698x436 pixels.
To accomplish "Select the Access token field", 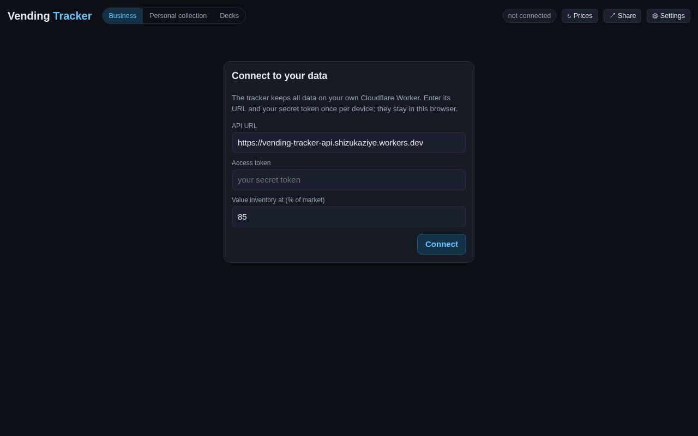I will tap(349, 180).
